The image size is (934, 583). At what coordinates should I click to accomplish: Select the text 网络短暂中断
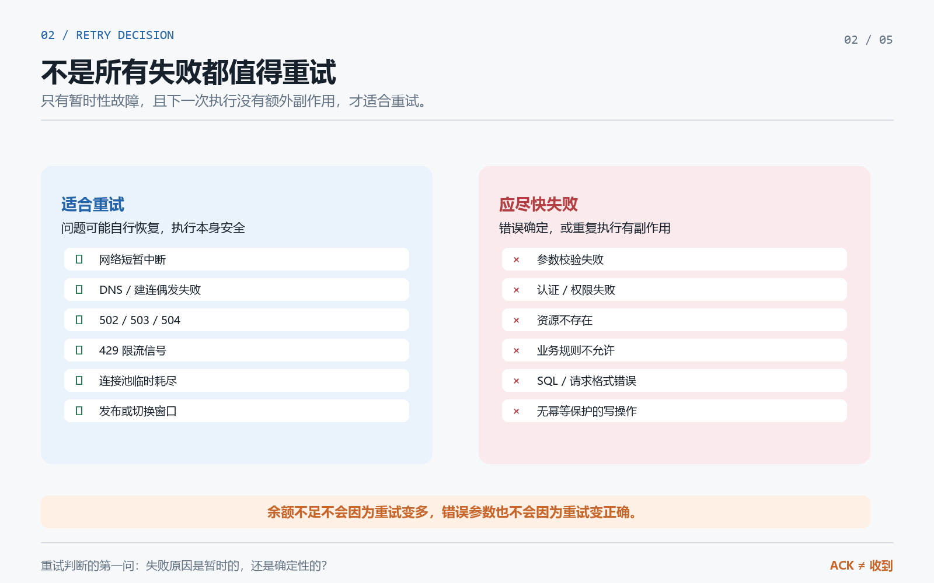[x=133, y=259]
